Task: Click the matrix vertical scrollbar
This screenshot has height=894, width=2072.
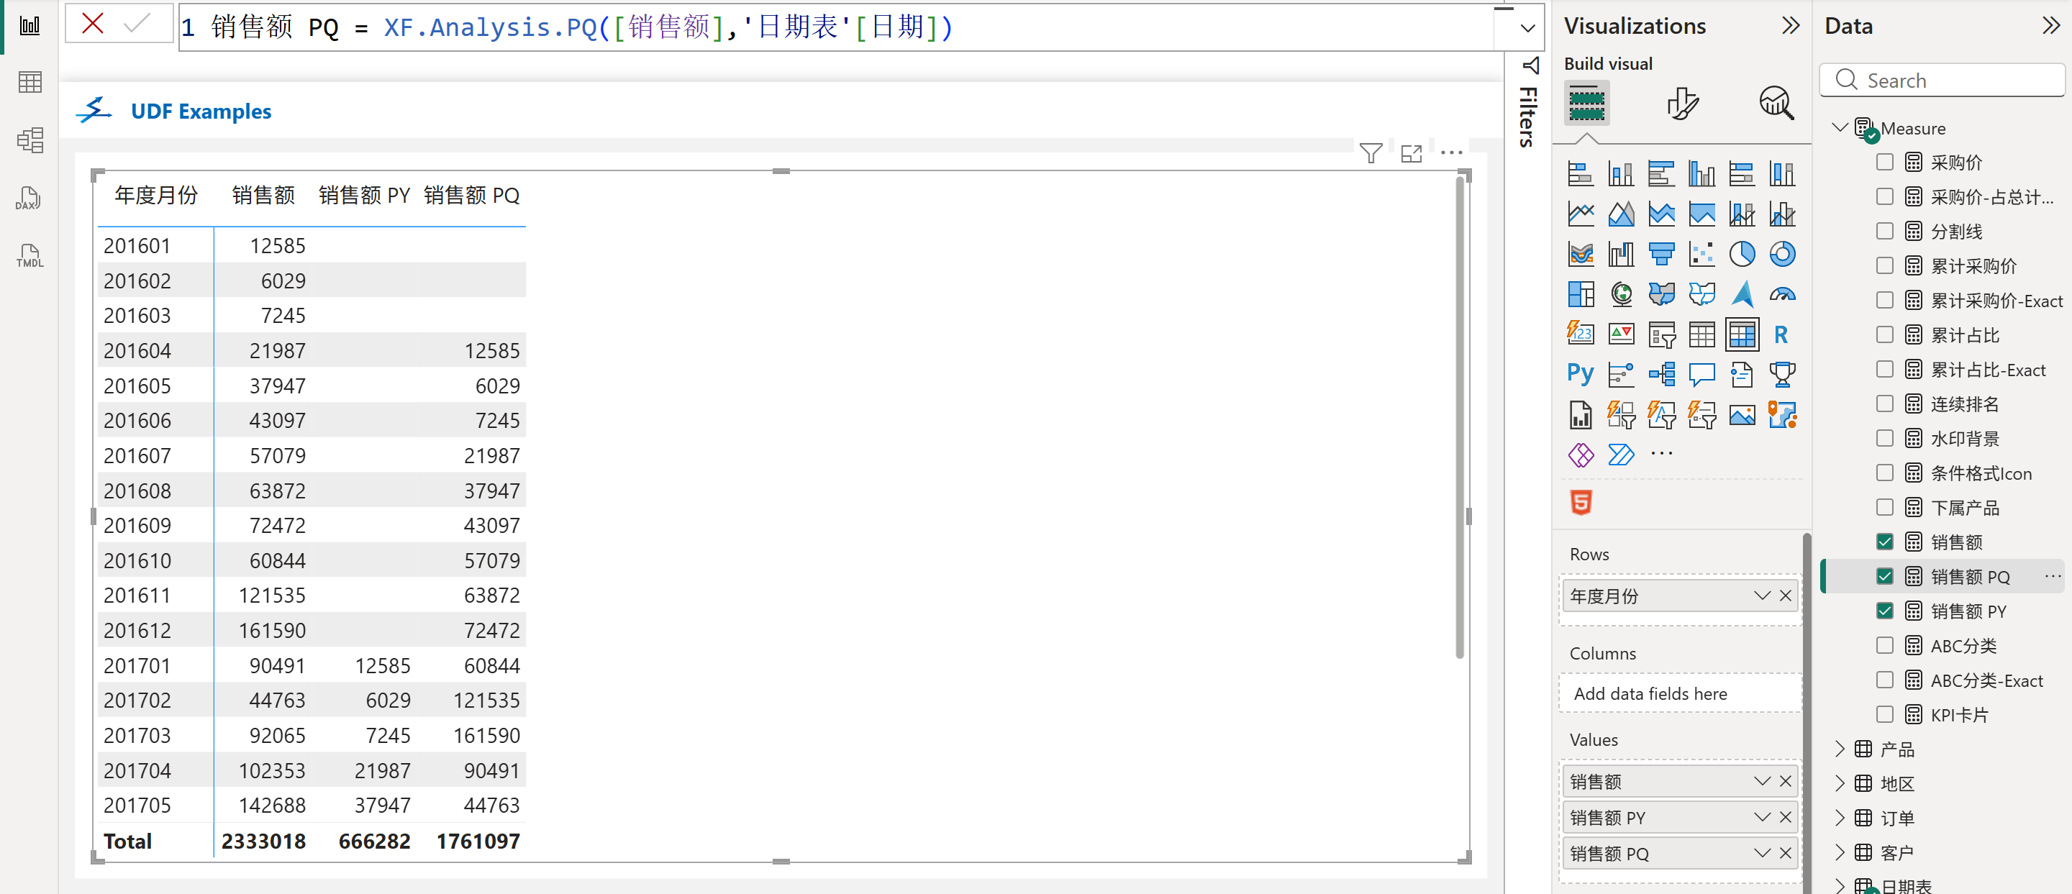Action: point(1459,418)
